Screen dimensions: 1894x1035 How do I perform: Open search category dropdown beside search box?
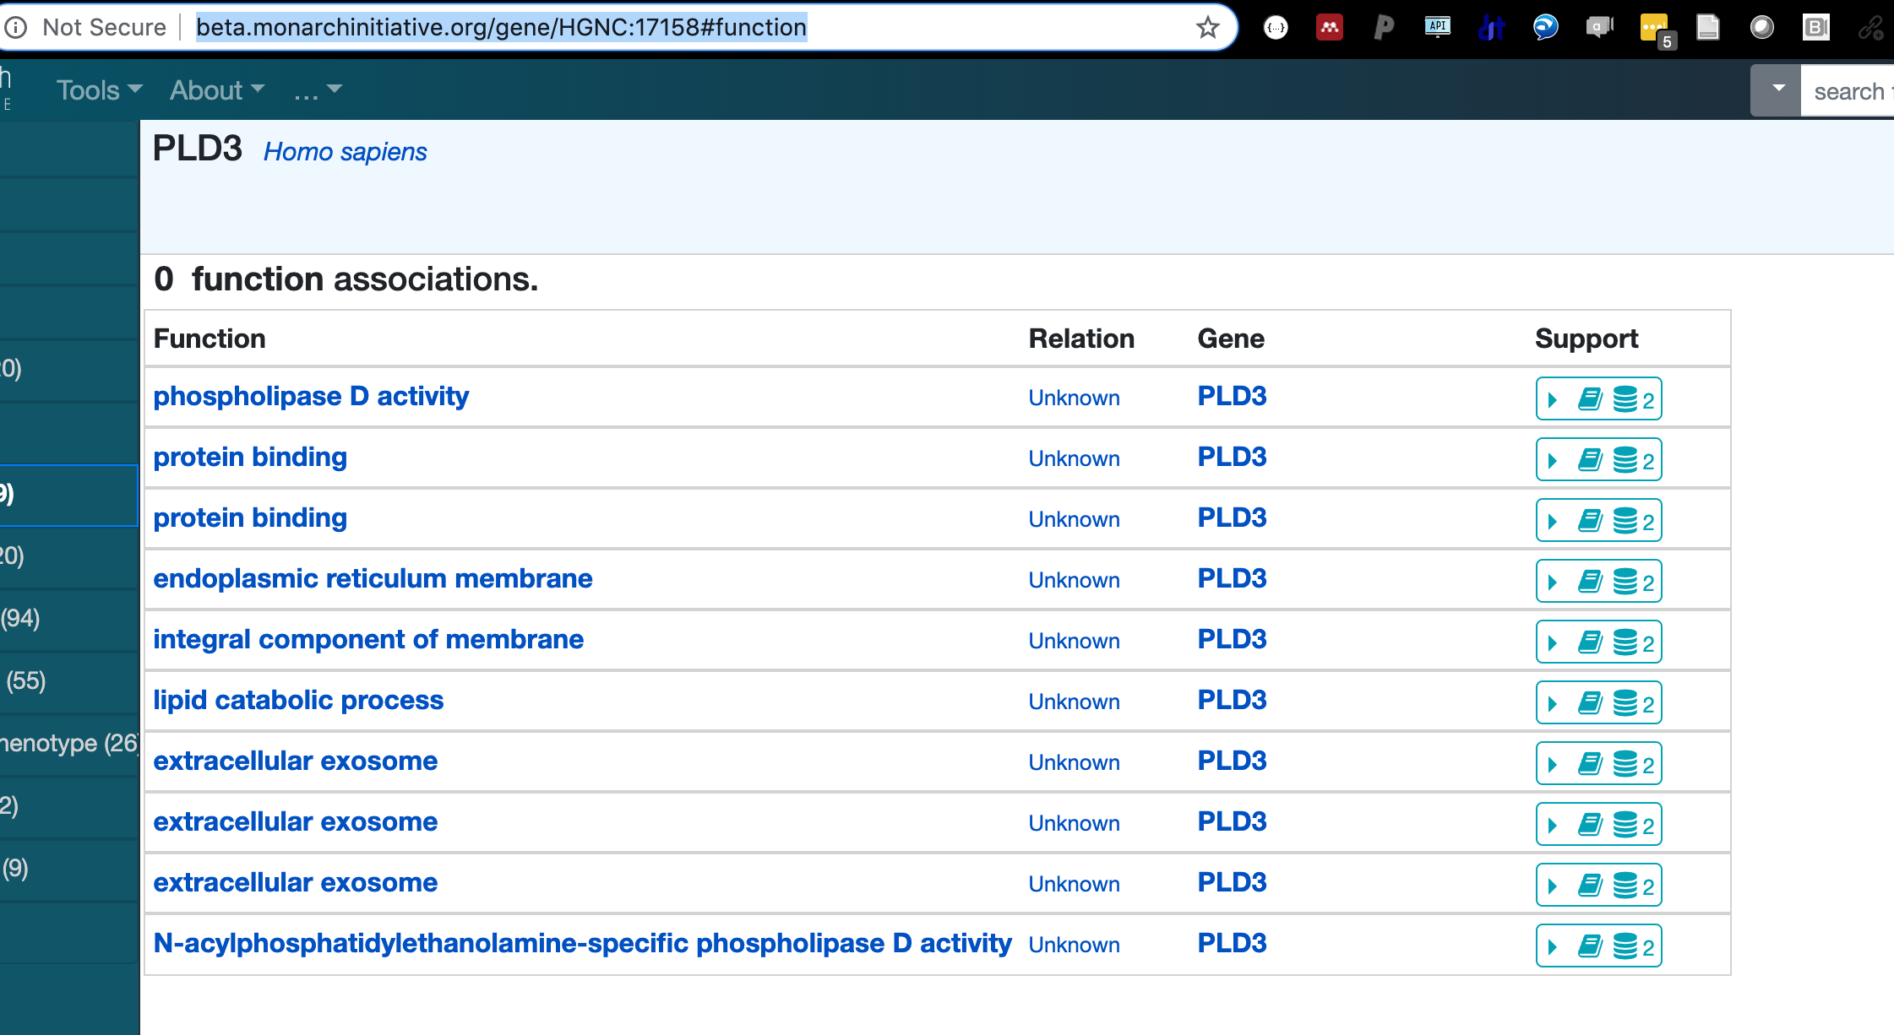click(x=1777, y=89)
